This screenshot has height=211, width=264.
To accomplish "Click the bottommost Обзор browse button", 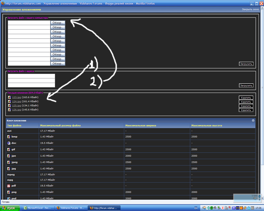I will click(58, 64).
